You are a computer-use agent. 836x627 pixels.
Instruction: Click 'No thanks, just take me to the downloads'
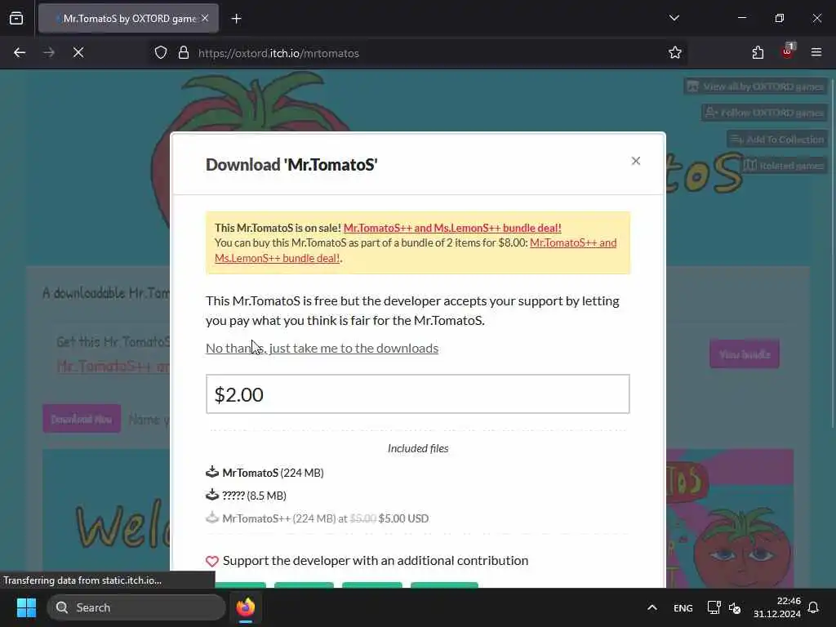click(322, 348)
